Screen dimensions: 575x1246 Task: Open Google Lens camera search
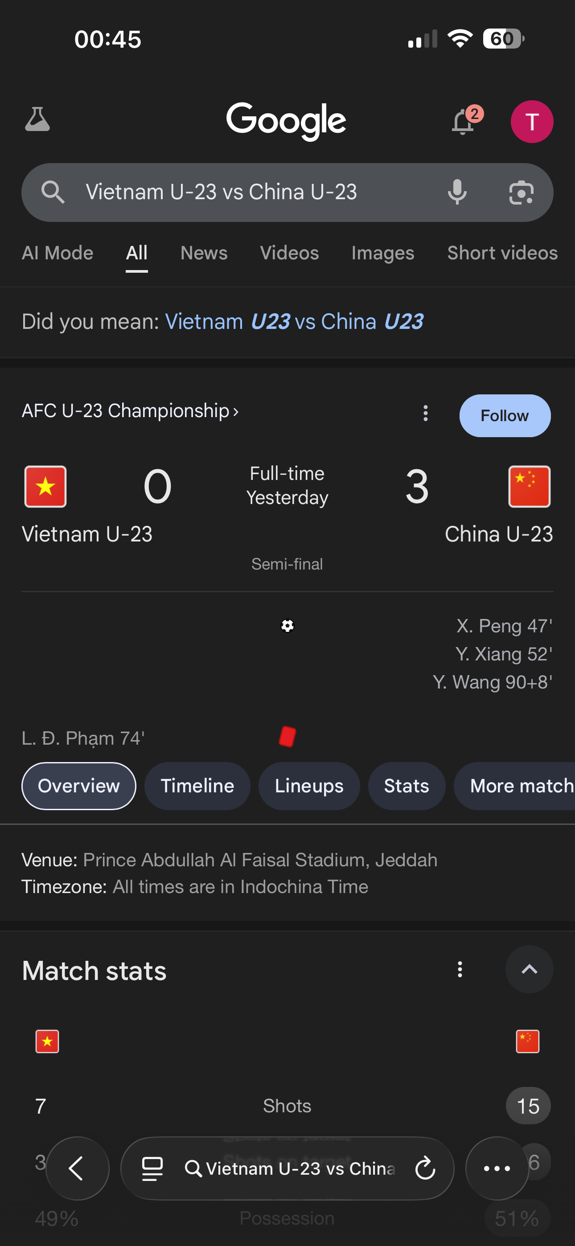pyautogui.click(x=521, y=193)
